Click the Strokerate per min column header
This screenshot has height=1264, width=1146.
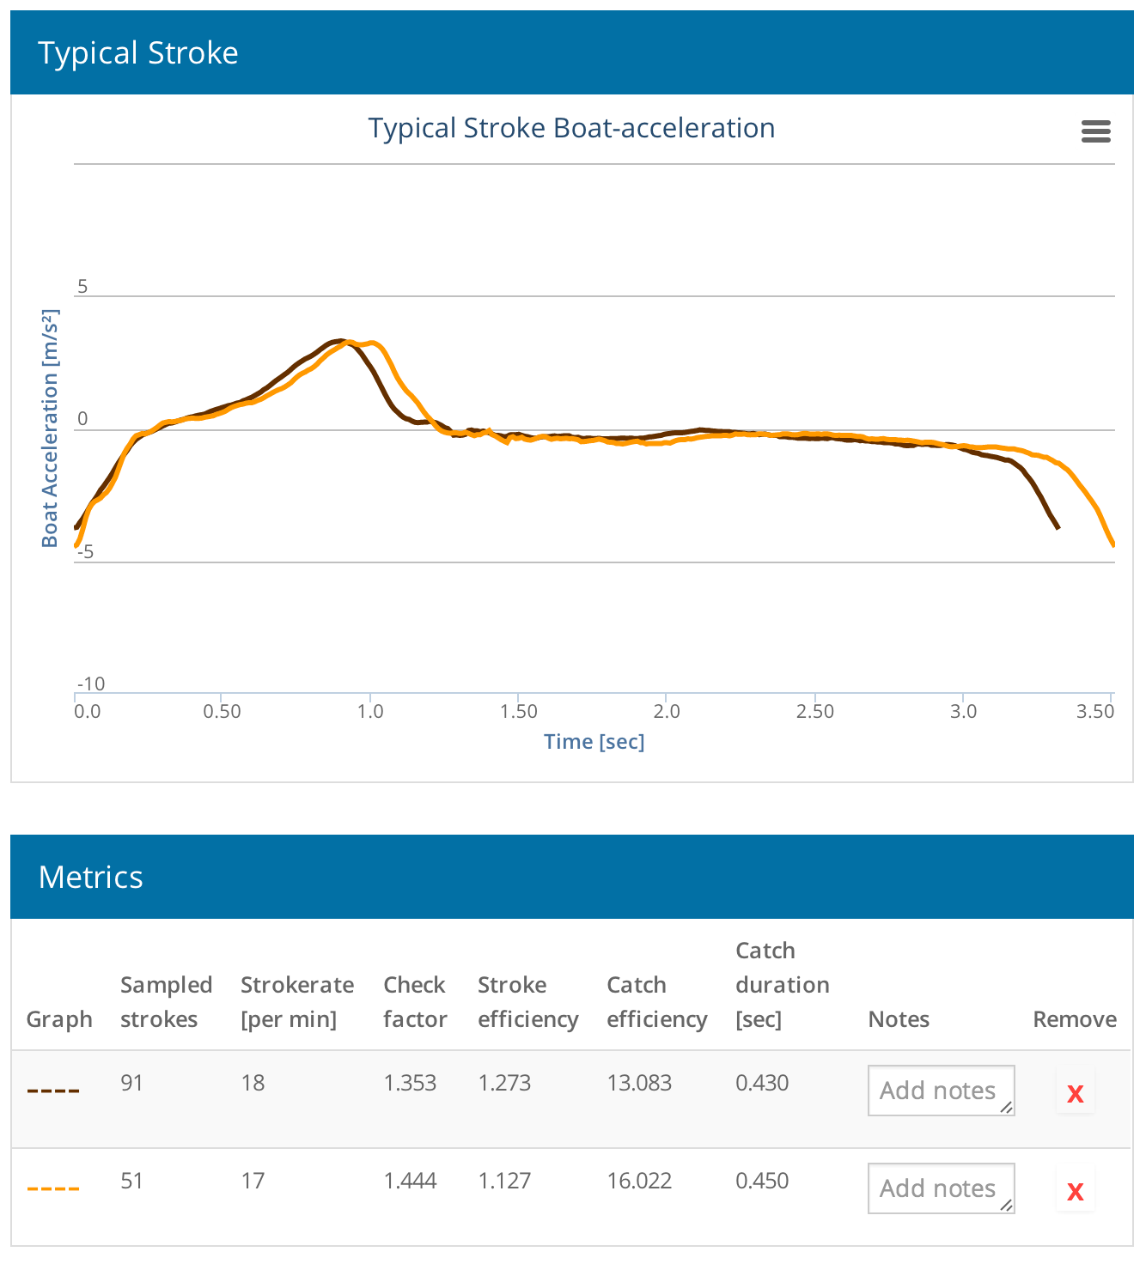297,1002
